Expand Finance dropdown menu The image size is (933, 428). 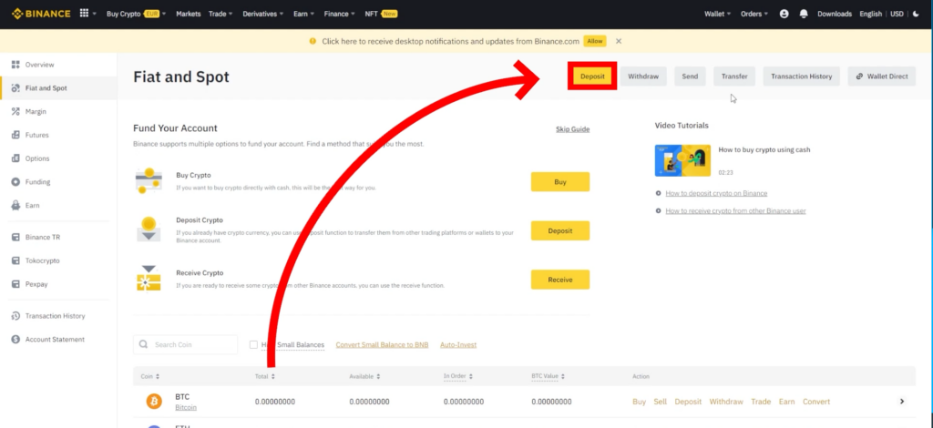point(339,14)
